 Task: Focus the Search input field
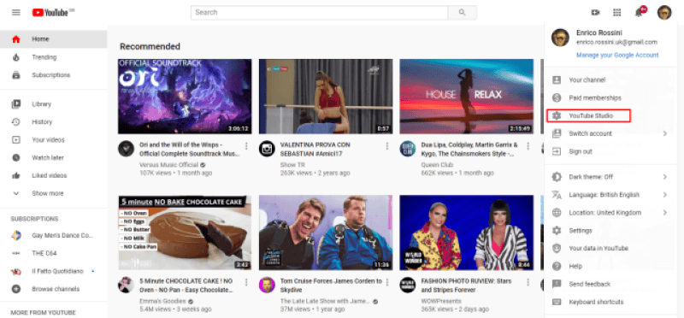319,13
